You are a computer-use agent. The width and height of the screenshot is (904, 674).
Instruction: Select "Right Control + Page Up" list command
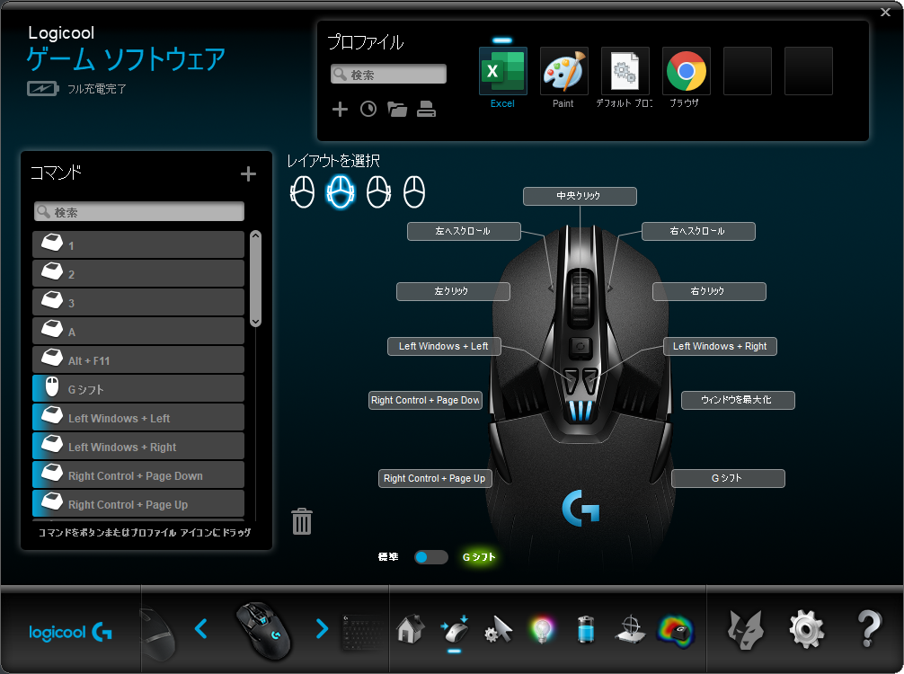(138, 504)
